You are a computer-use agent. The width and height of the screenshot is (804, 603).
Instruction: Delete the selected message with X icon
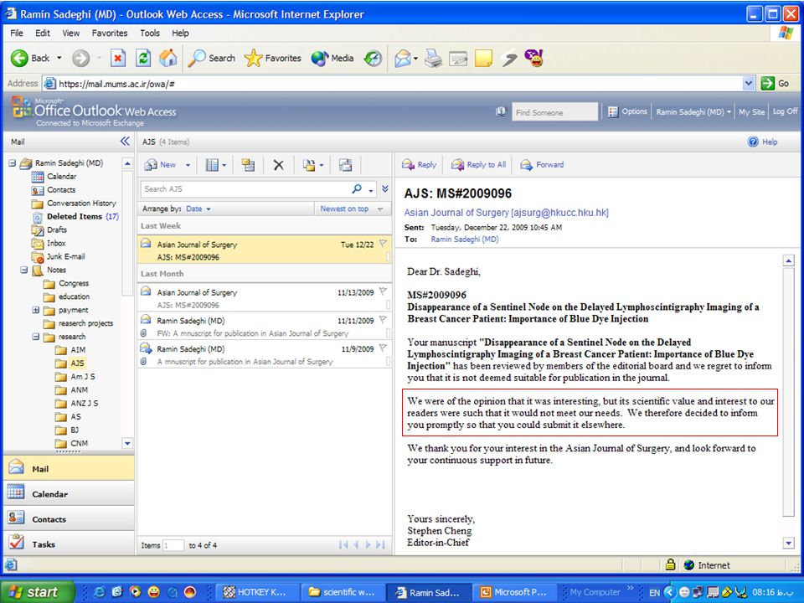tap(278, 165)
